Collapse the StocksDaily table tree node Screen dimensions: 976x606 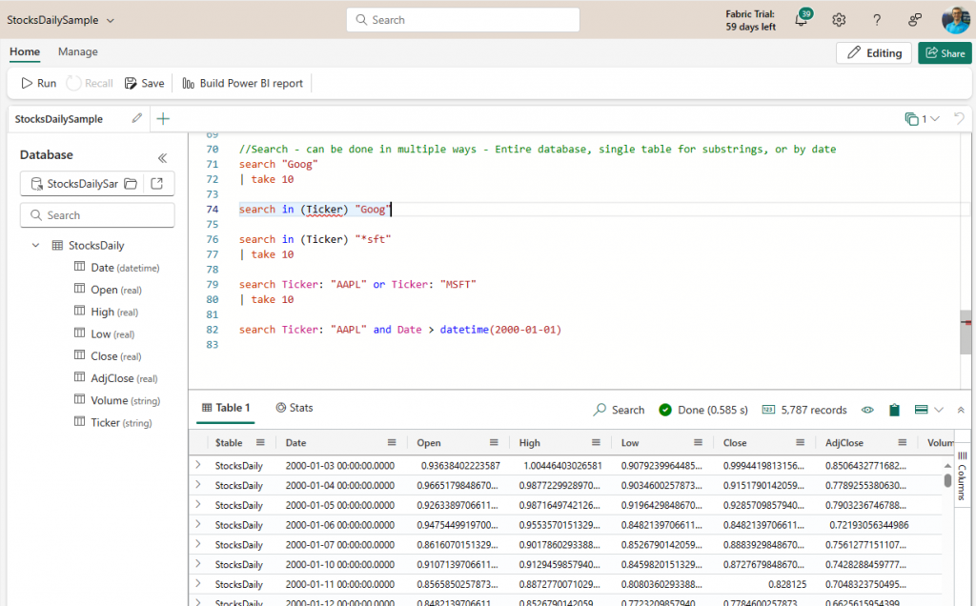pyautogui.click(x=36, y=246)
